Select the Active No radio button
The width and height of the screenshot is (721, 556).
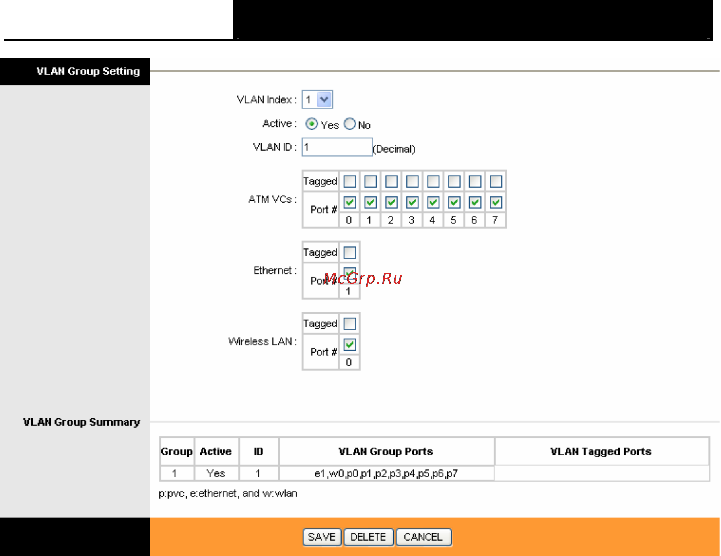(350, 124)
